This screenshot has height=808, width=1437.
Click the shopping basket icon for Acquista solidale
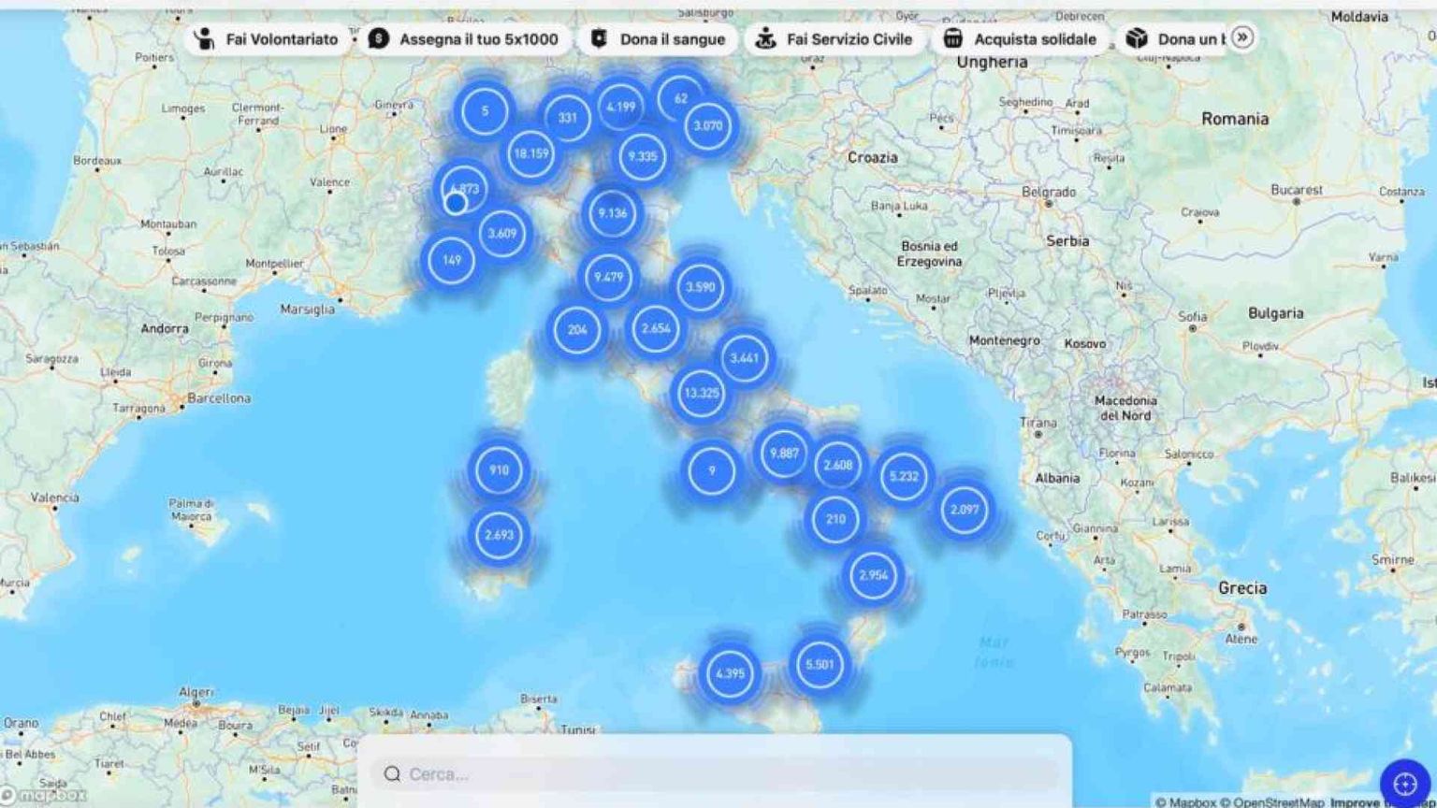[952, 38]
